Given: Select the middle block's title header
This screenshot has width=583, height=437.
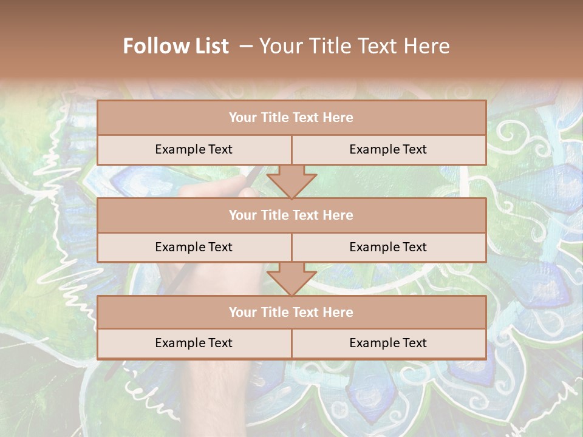Looking at the screenshot, I should (291, 215).
